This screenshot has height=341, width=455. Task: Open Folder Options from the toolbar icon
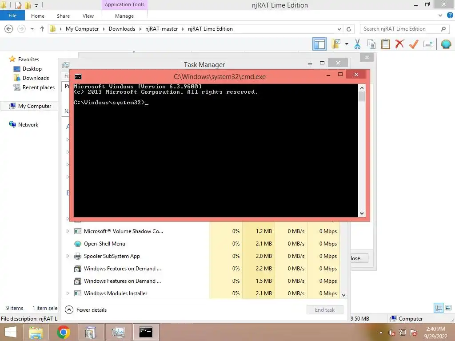click(x=336, y=44)
